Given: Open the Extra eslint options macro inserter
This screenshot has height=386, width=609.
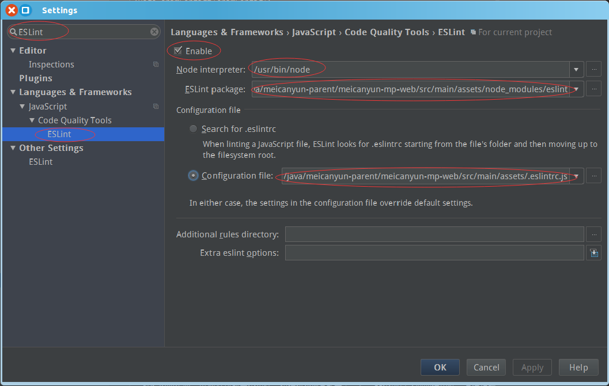Looking at the screenshot, I should (594, 252).
